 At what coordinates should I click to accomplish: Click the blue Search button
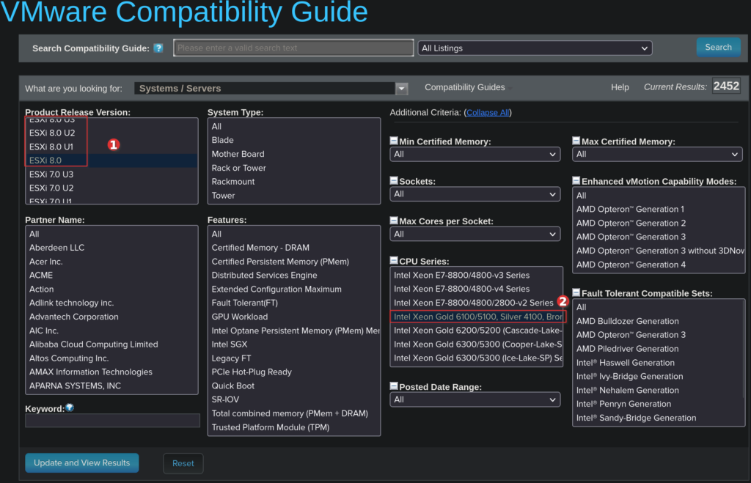718,47
